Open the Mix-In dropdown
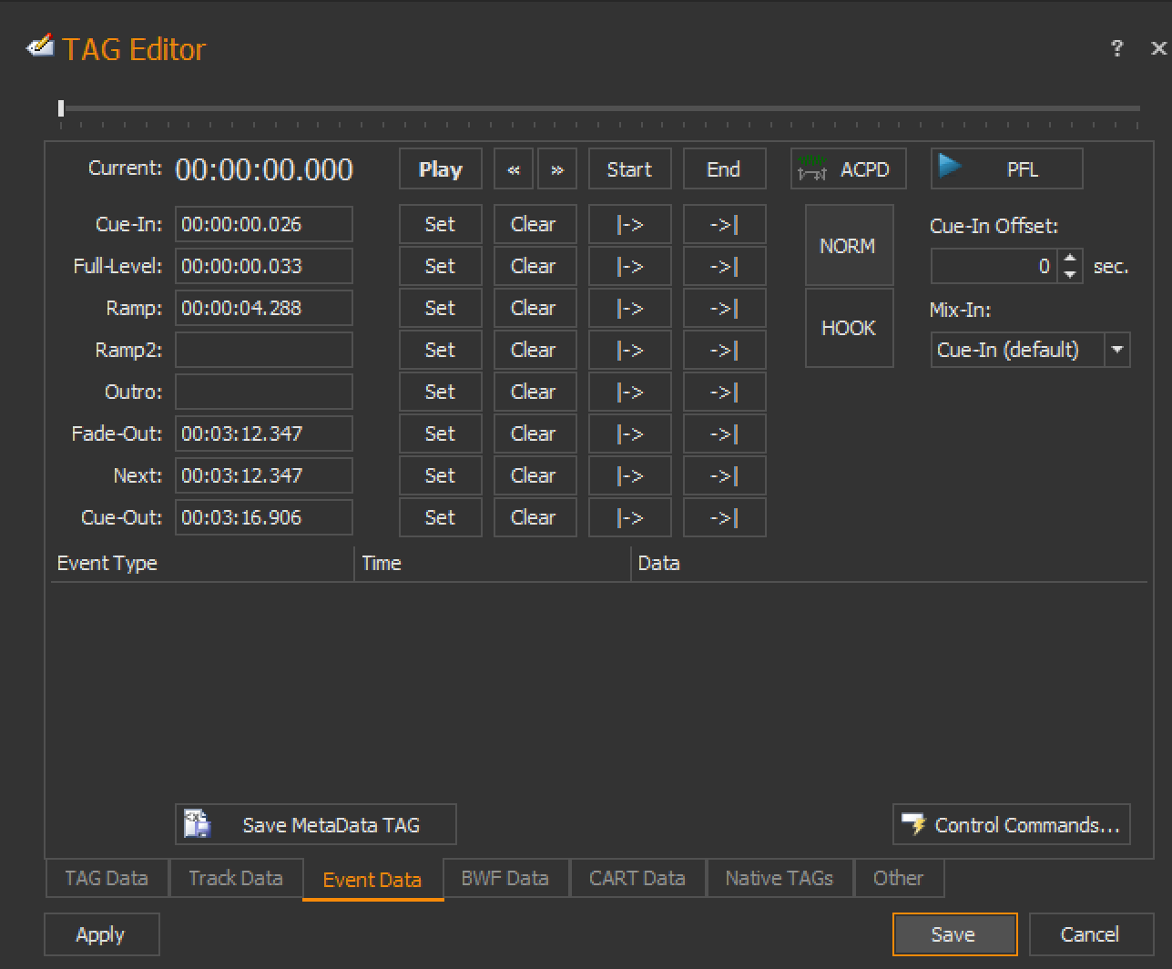 [1117, 351]
